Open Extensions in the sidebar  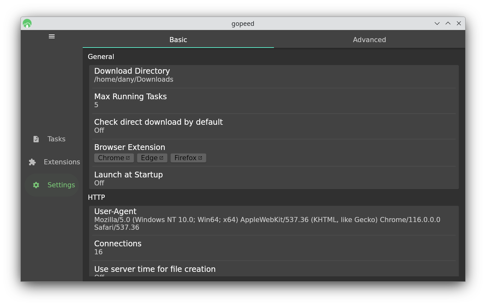click(x=52, y=162)
